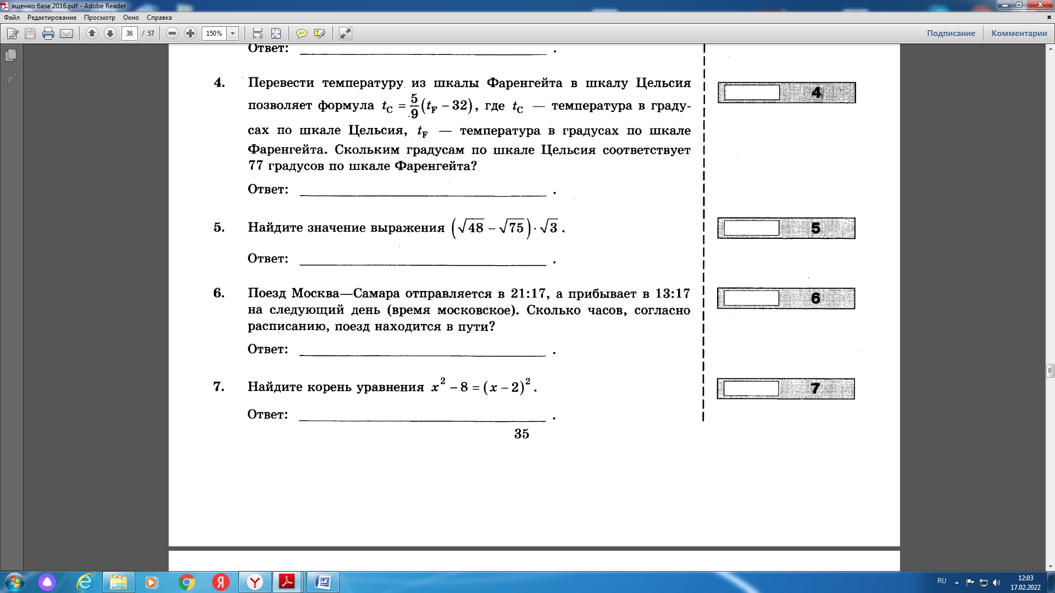Click answer box for task 4
Viewport: 1055px width, 593px height.
click(752, 92)
